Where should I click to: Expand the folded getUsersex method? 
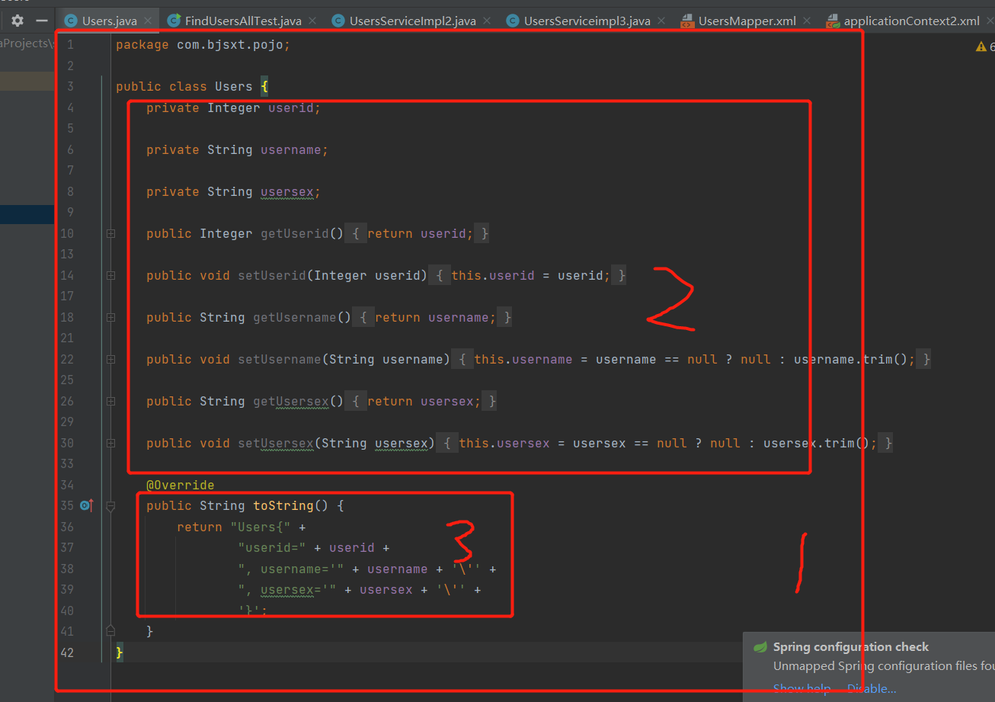110,402
